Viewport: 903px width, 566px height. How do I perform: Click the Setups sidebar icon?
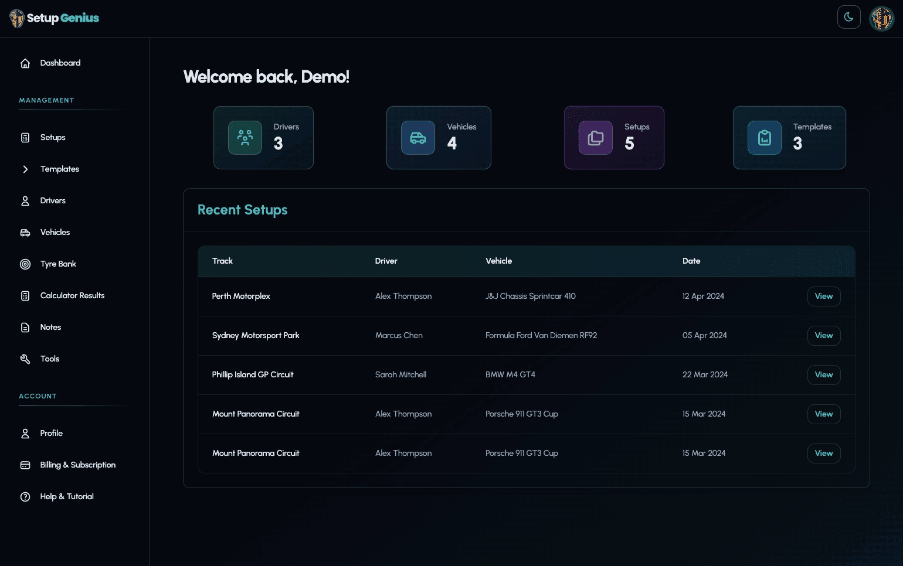click(25, 138)
